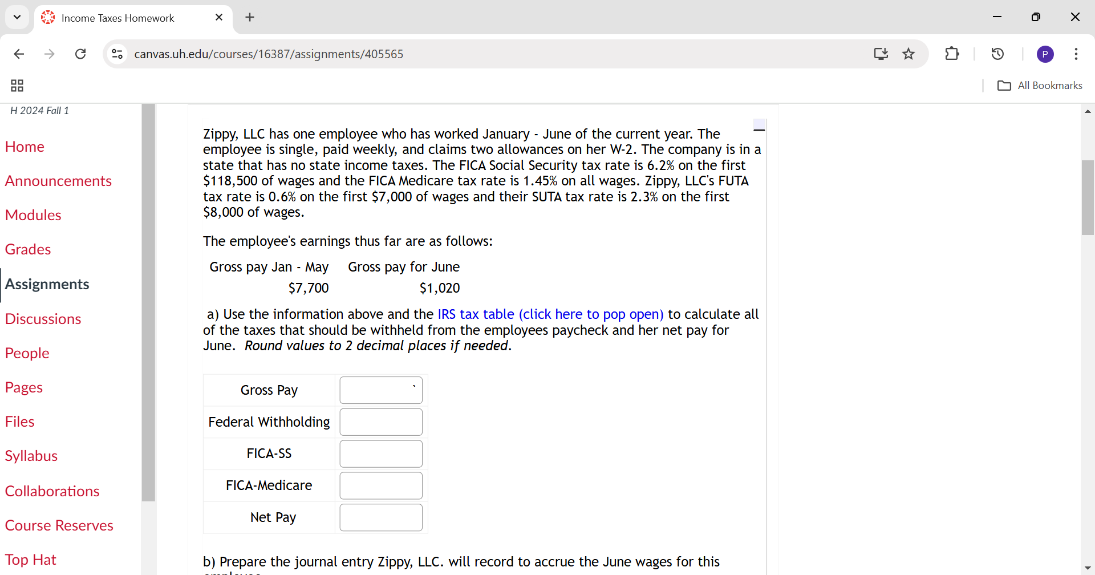Image resolution: width=1095 pixels, height=575 pixels.
Task: Click the forward navigation arrow
Action: [50, 54]
